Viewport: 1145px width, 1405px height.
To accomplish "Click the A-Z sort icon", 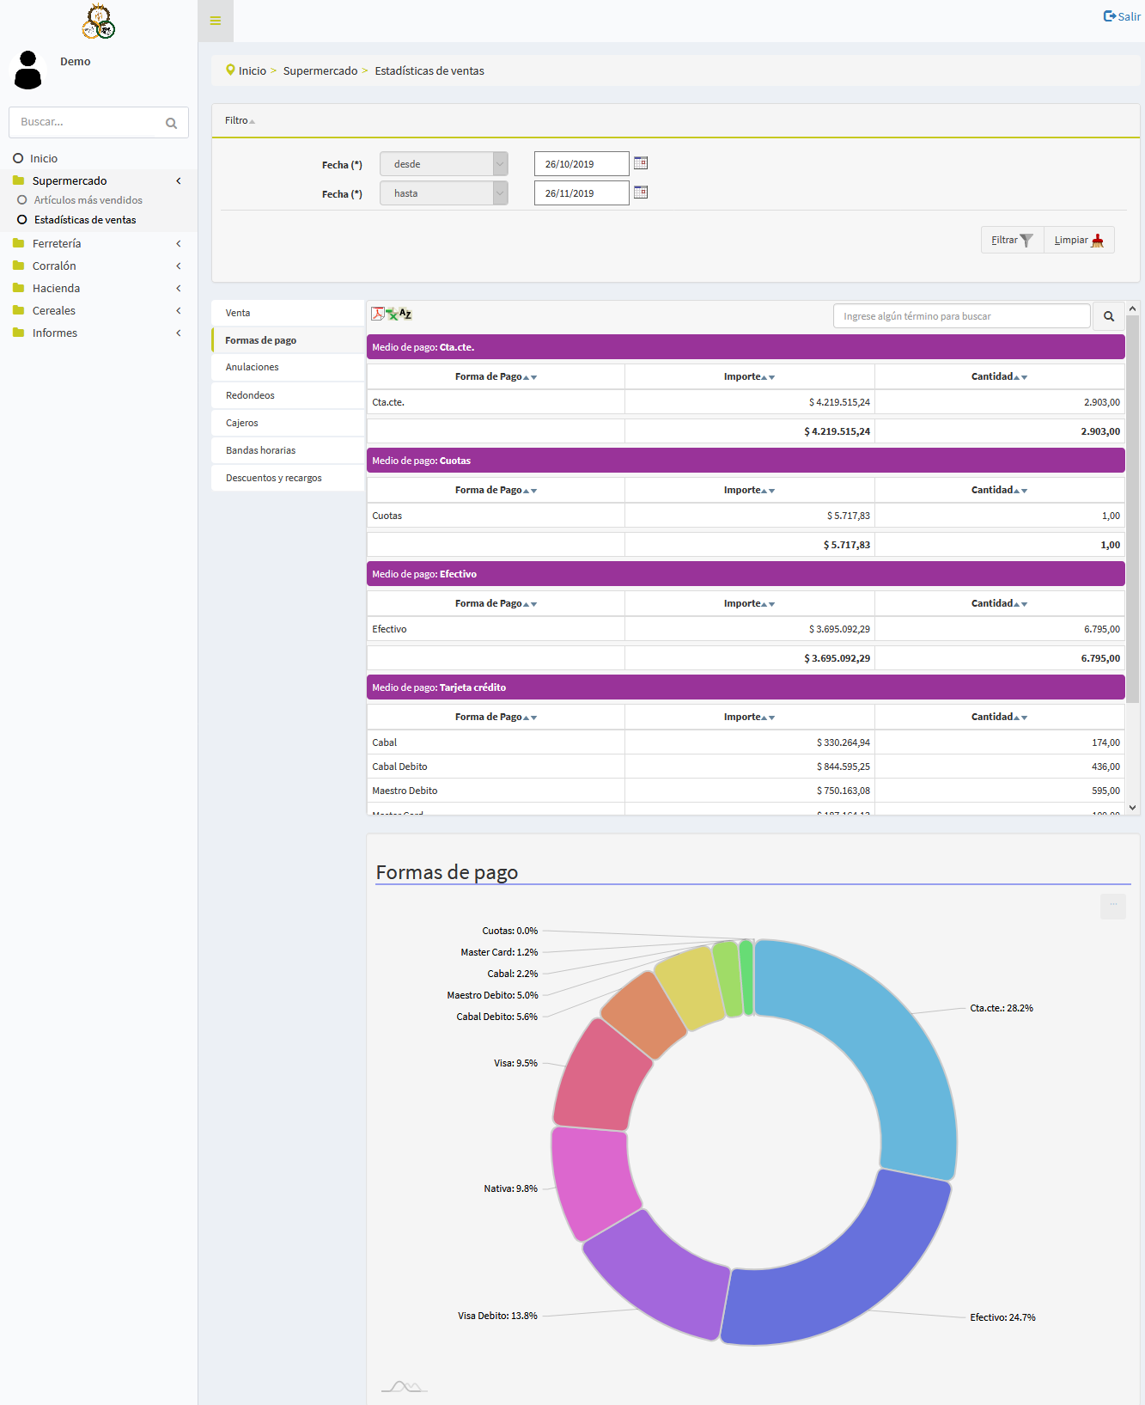I will [x=405, y=314].
